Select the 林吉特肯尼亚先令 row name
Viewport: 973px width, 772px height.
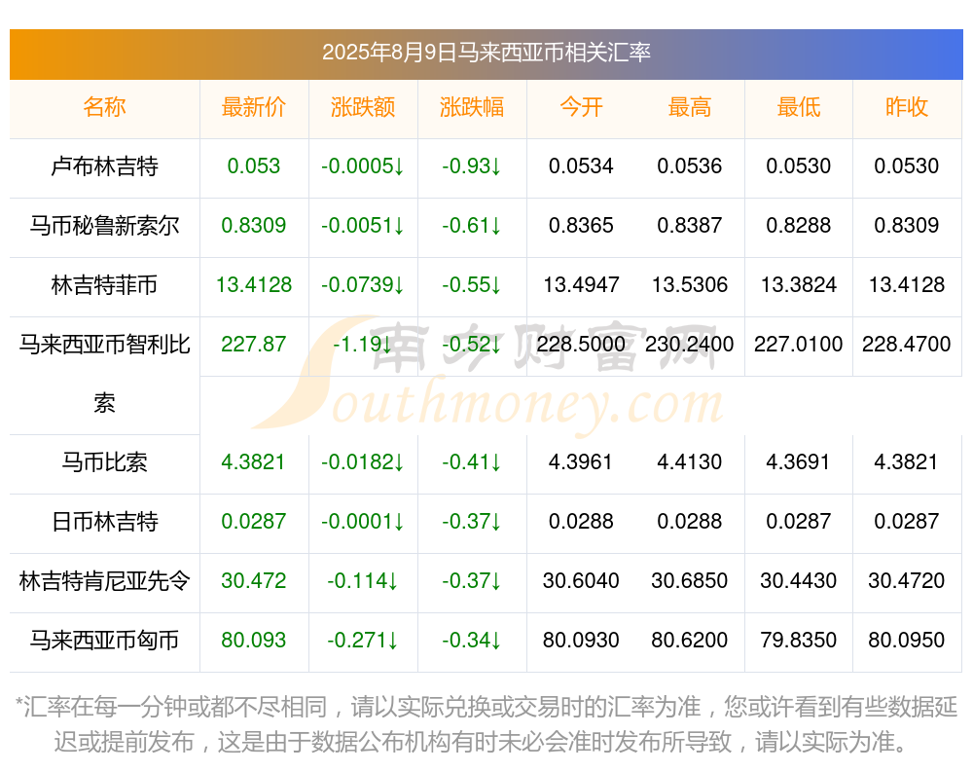tap(104, 581)
